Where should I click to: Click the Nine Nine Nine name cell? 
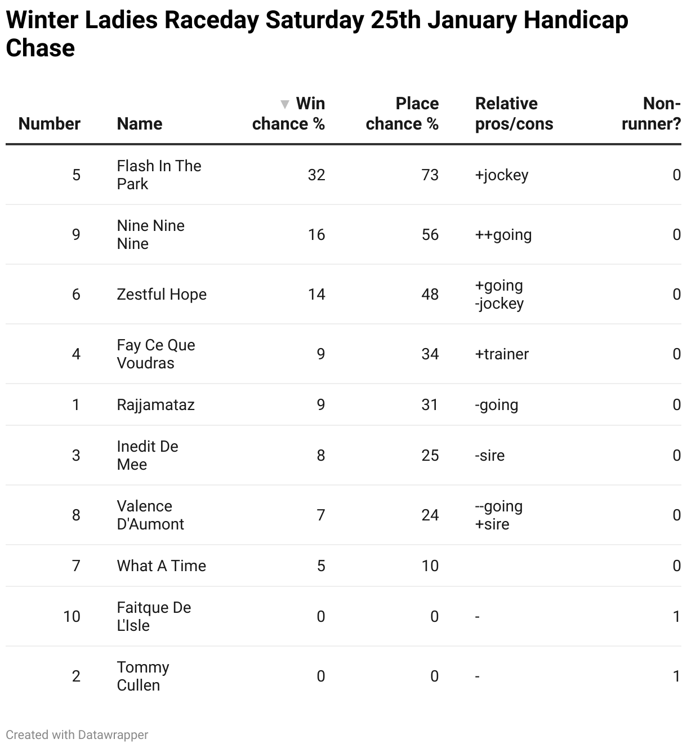click(150, 234)
